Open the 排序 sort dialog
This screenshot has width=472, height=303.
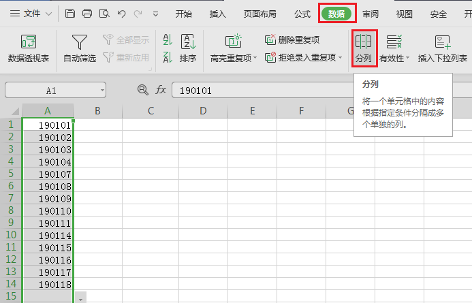[188, 48]
